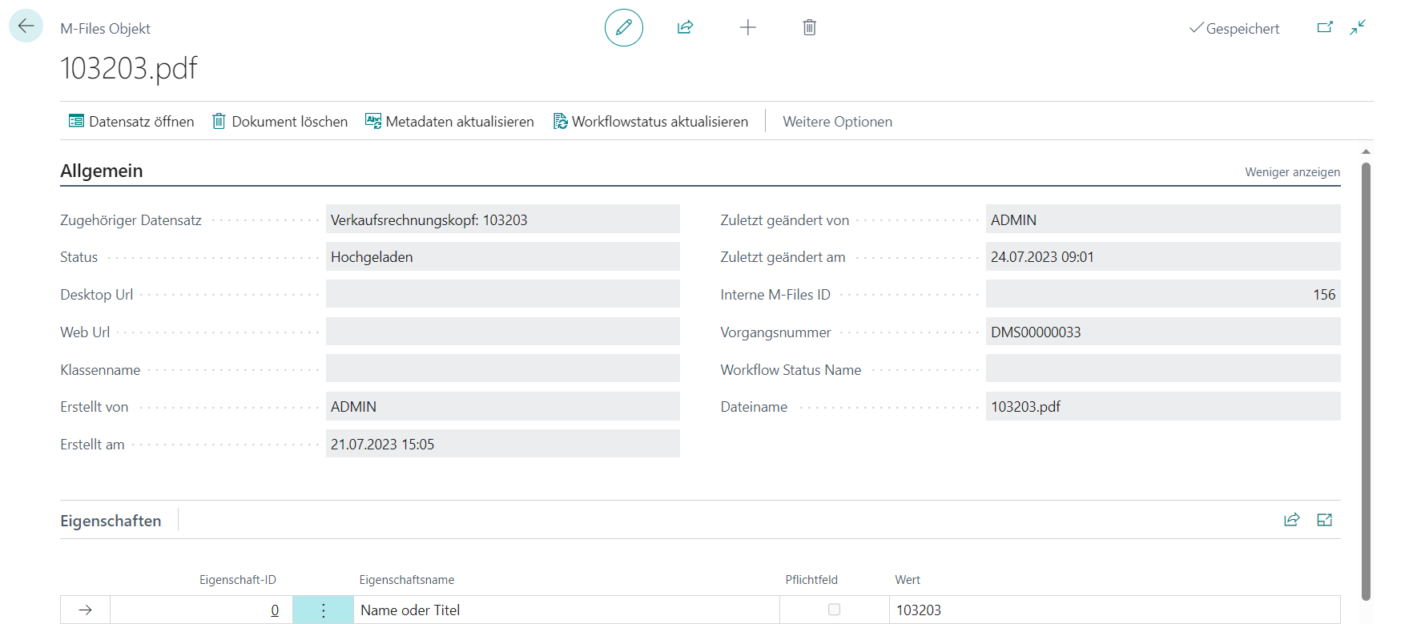This screenshot has width=1417, height=624.
Task: Click the pencil edit icon
Action: tap(624, 27)
